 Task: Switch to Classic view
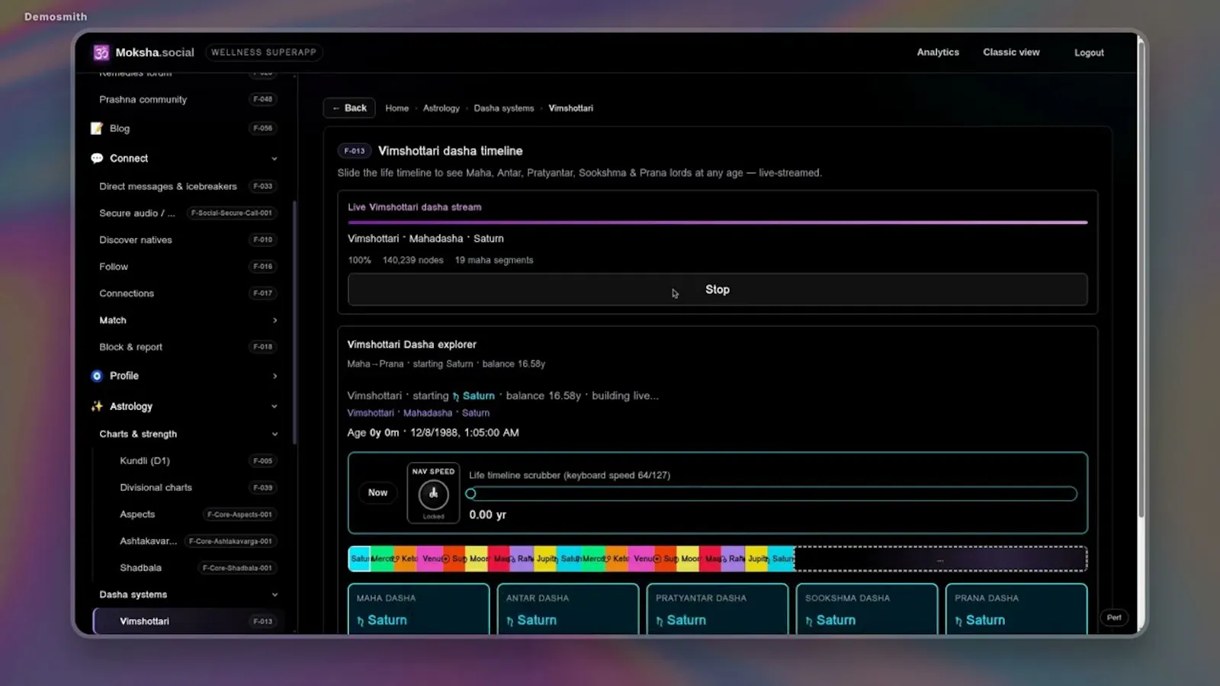[x=1011, y=53]
